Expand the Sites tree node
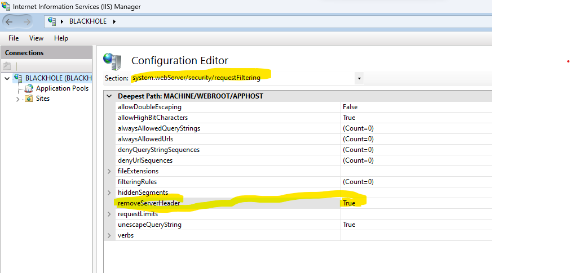Screen dimensions: 570x273 click(18, 99)
